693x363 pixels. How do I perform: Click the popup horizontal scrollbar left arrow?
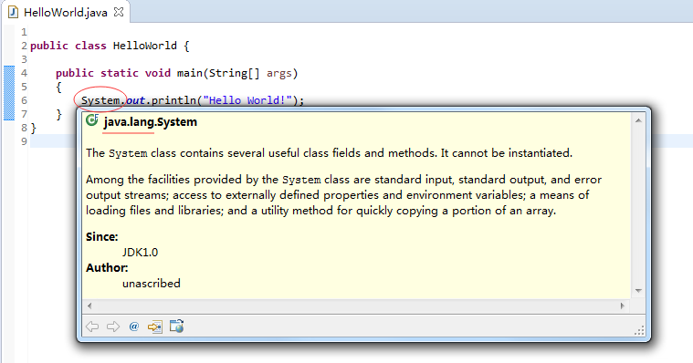tap(89, 306)
